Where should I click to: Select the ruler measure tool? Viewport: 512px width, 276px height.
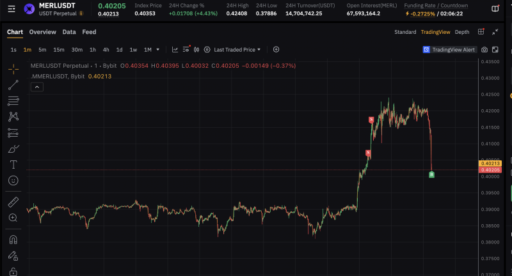coord(13,202)
